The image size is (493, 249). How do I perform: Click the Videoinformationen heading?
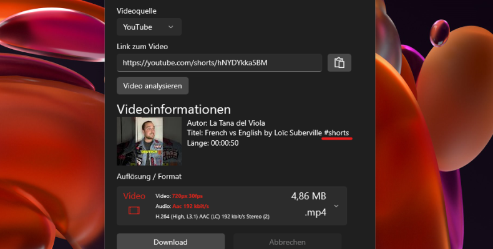coord(174,110)
